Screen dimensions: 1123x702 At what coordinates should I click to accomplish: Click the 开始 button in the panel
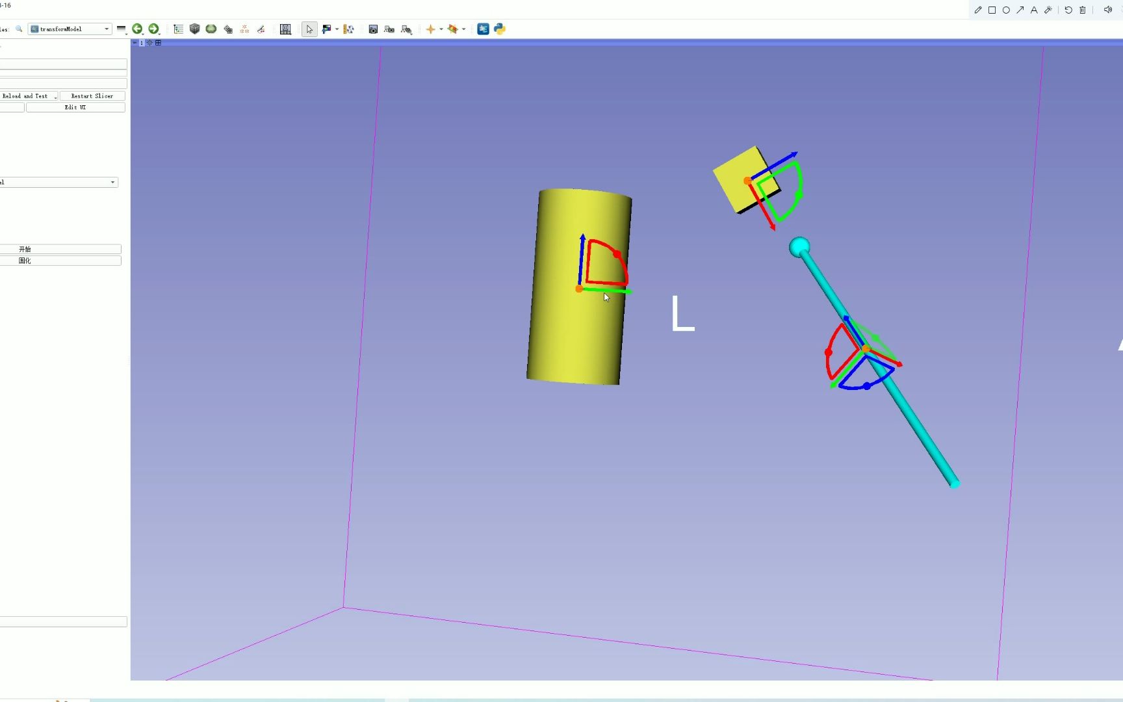pyautogui.click(x=60, y=248)
